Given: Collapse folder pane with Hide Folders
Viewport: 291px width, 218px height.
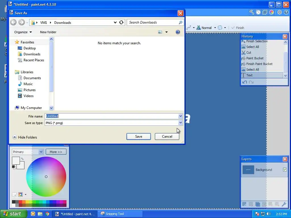Looking at the screenshot, I should click(x=25, y=137).
